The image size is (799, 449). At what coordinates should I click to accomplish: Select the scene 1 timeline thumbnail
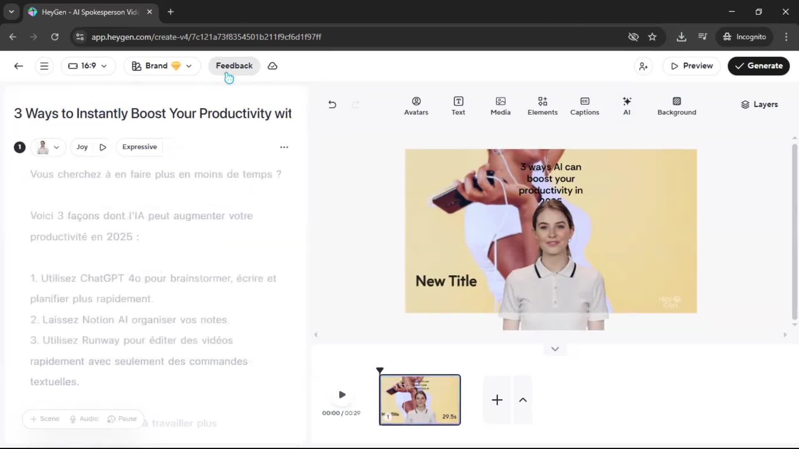(419, 400)
